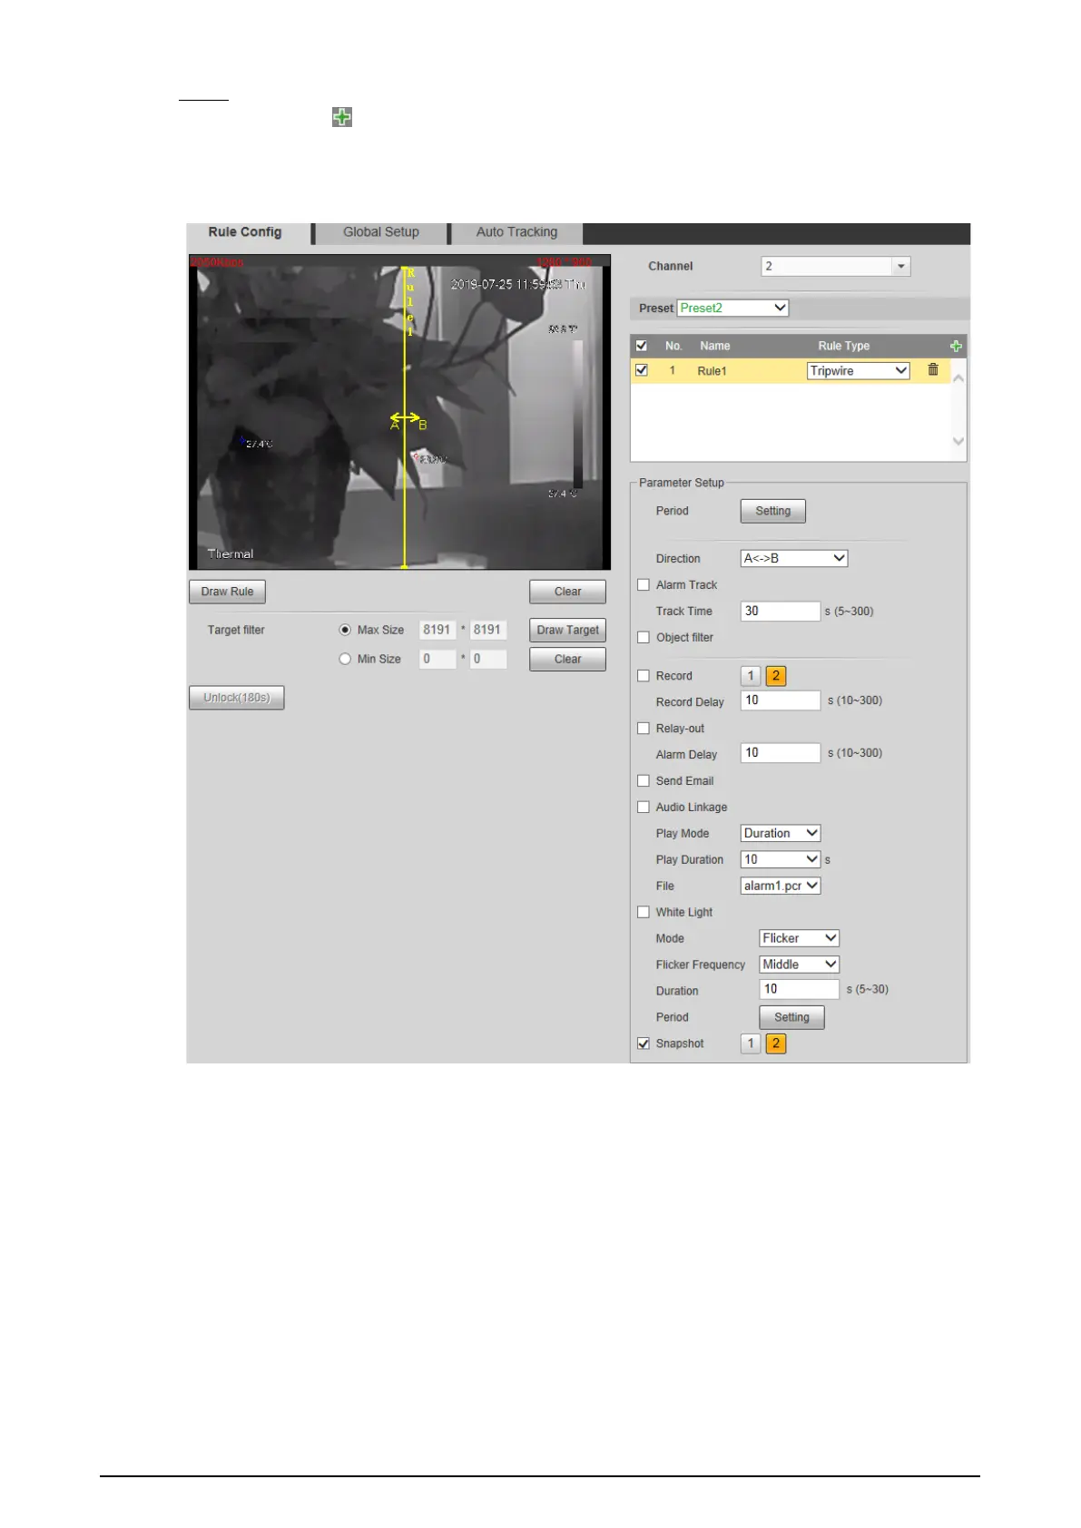The image size is (1081, 1528).
Task: Enable the Relay-out checkbox
Action: click(x=644, y=729)
